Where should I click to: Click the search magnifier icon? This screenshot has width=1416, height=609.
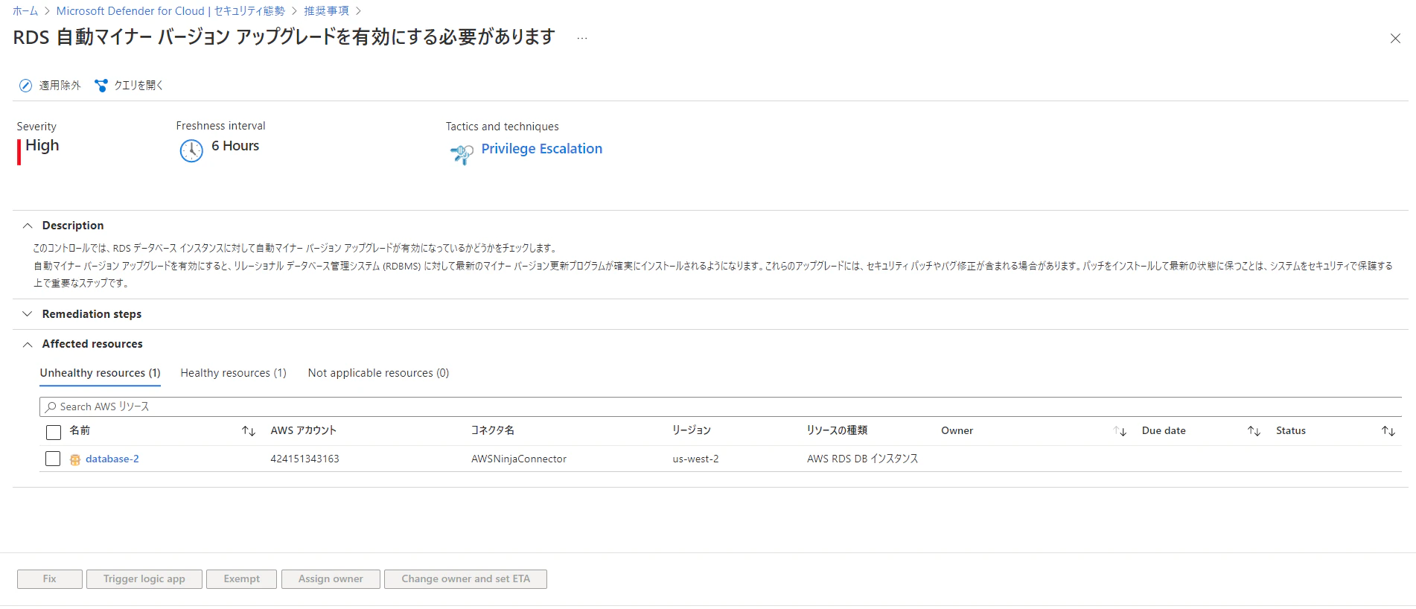pyautogui.click(x=51, y=407)
